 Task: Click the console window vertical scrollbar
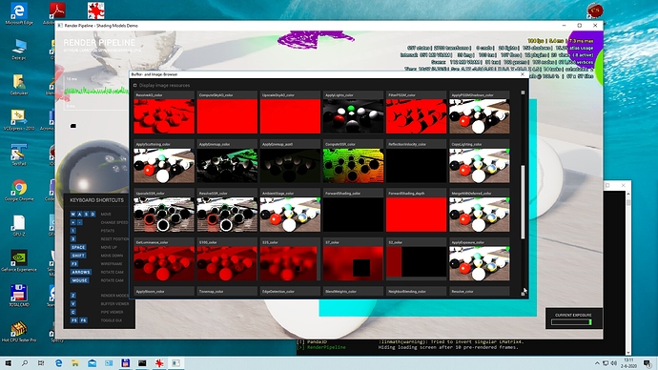click(x=627, y=273)
